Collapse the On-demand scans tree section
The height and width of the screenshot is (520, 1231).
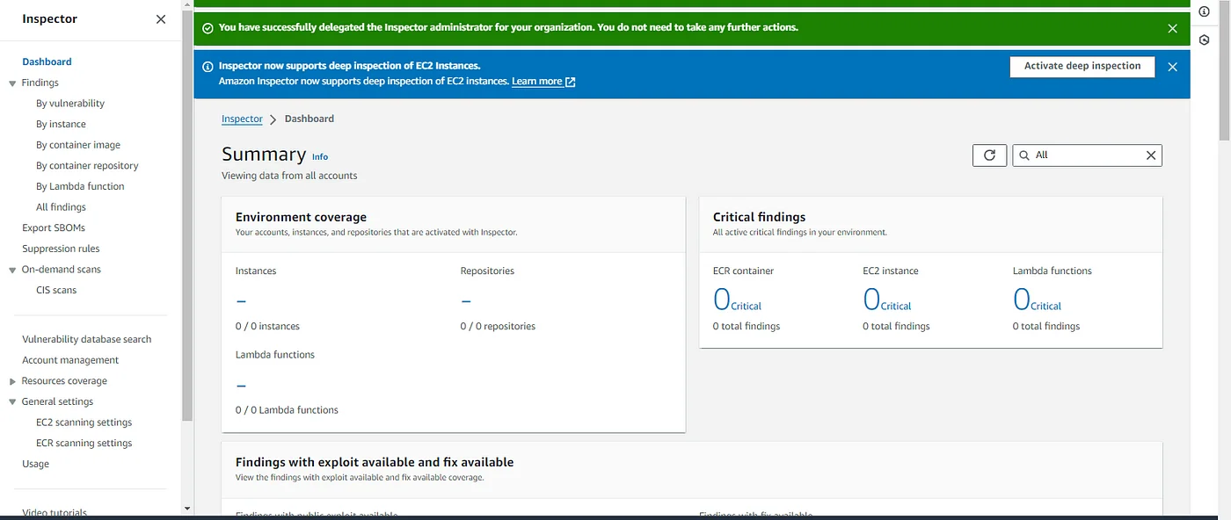[12, 271]
